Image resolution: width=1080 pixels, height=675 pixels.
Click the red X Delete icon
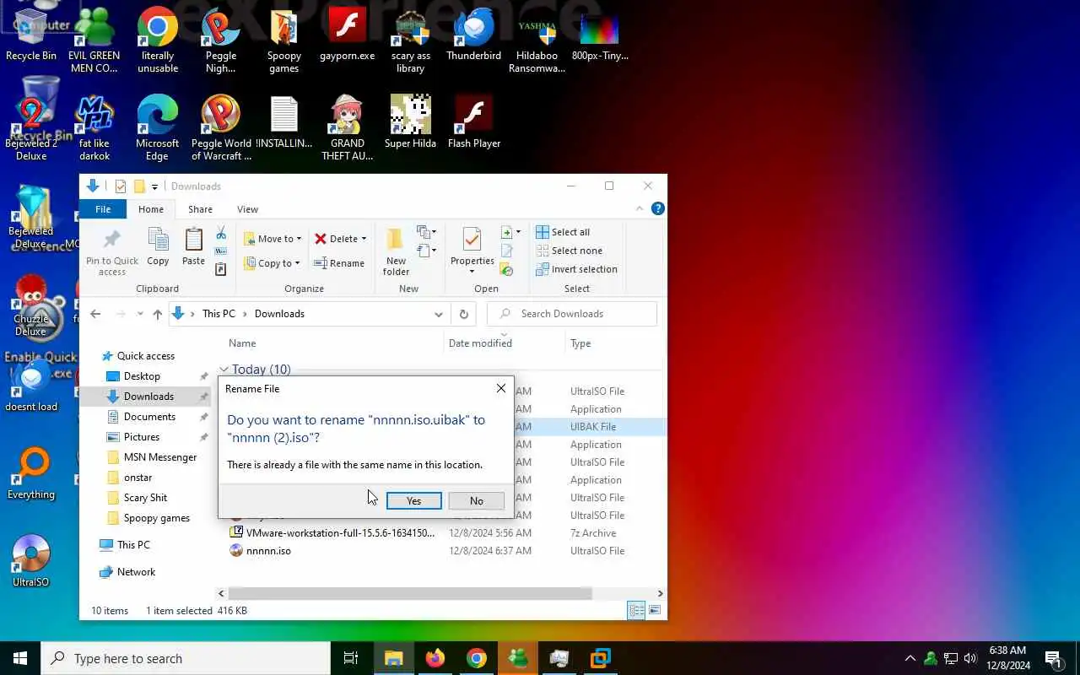tap(321, 239)
